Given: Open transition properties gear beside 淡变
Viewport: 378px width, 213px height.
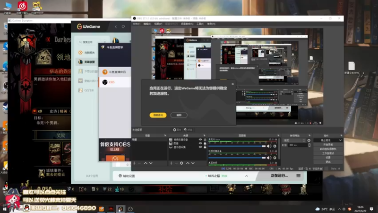Looking at the screenshot, I should [x=309, y=140].
